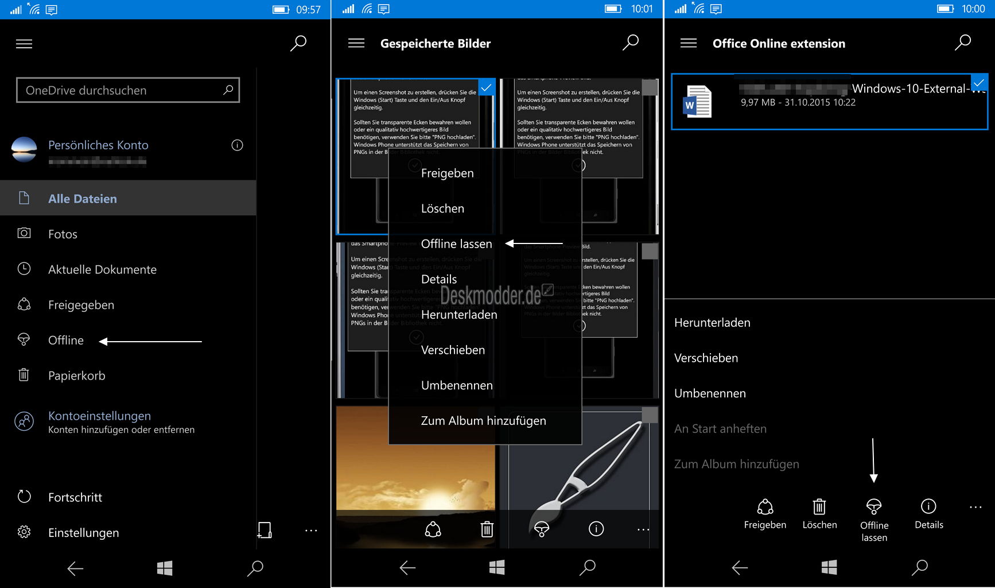Screen dimensions: 995x588
Task: Tap share icon in Gespeicherte Bilder toolbar
Action: (433, 529)
